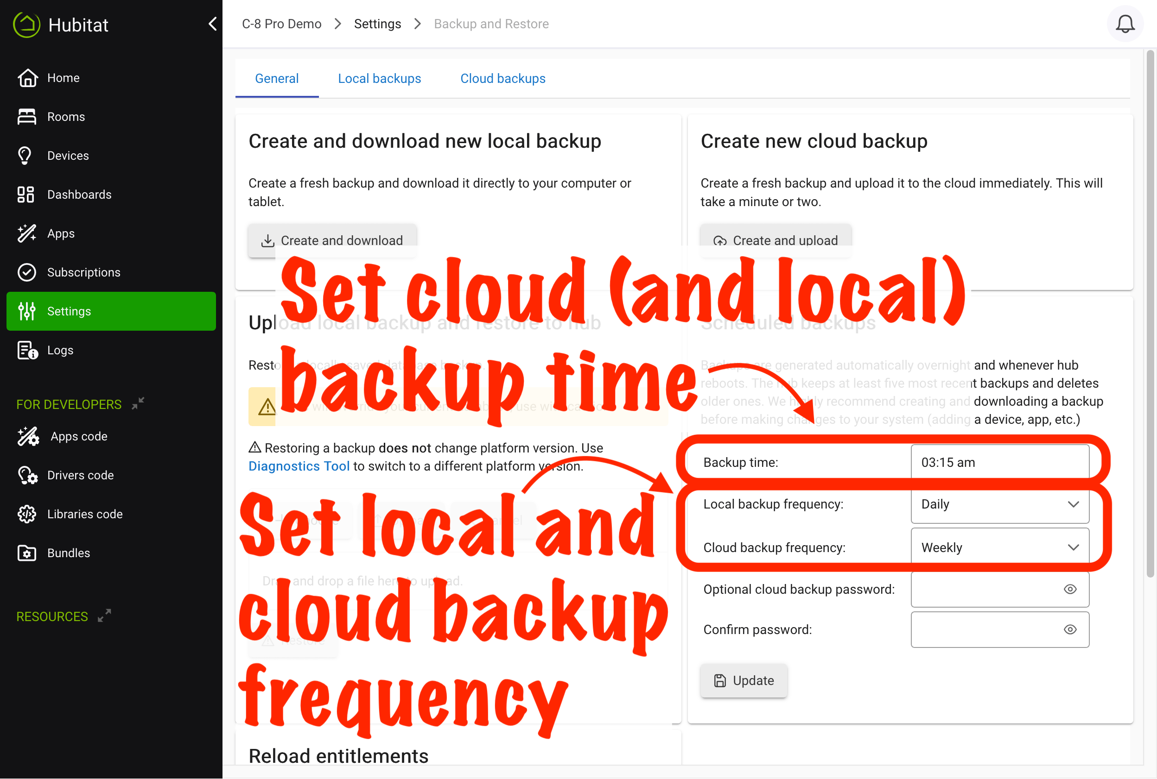Open Logs from the sidebar
This screenshot has width=1157, height=779.
(x=111, y=350)
